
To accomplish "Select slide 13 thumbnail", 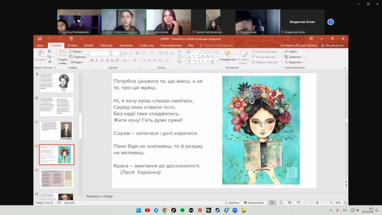I will (57, 179).
